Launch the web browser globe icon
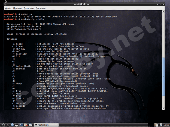Screen dimensions: 170x127 tap(12, 125)
